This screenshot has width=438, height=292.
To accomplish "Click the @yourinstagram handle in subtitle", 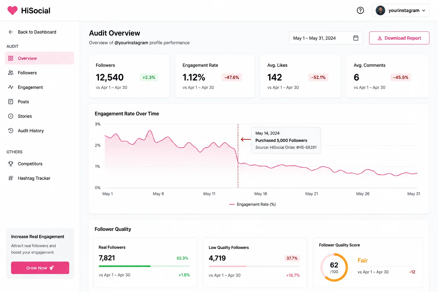I will [131, 43].
